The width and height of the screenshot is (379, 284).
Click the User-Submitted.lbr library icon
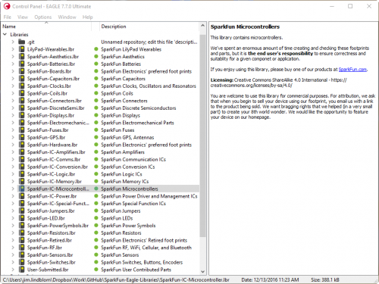tap(22, 270)
